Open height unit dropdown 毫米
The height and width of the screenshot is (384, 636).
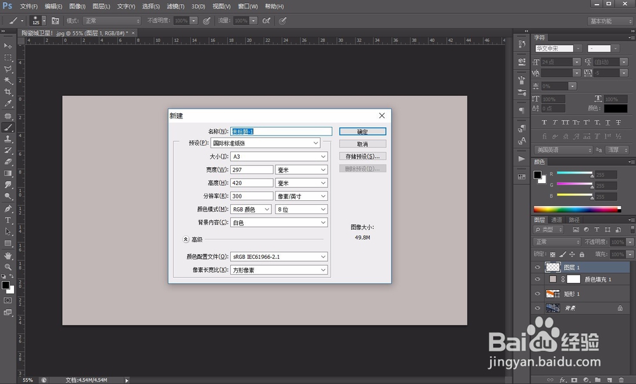click(x=301, y=183)
